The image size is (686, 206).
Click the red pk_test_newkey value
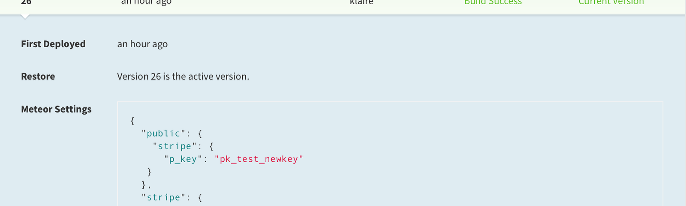[x=259, y=159]
